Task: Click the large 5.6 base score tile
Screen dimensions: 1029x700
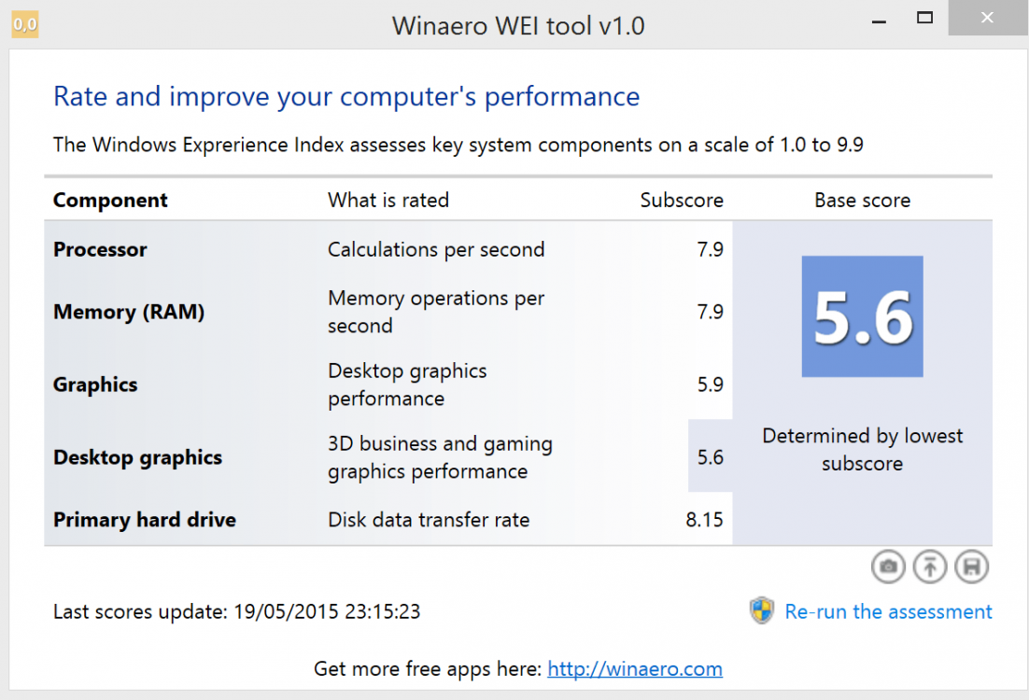Action: click(862, 316)
